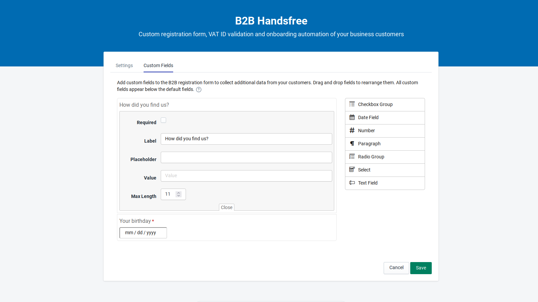
Task: Click the Text Field icon
Action: tap(352, 183)
